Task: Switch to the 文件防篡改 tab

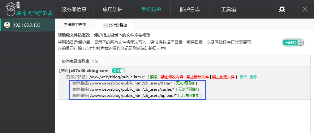Action: (x=115, y=25)
